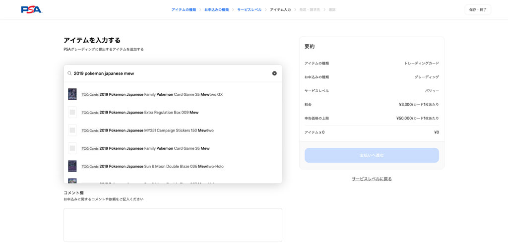Click the Extra Regulation Box placeholder thumbnail

[x=72, y=113]
